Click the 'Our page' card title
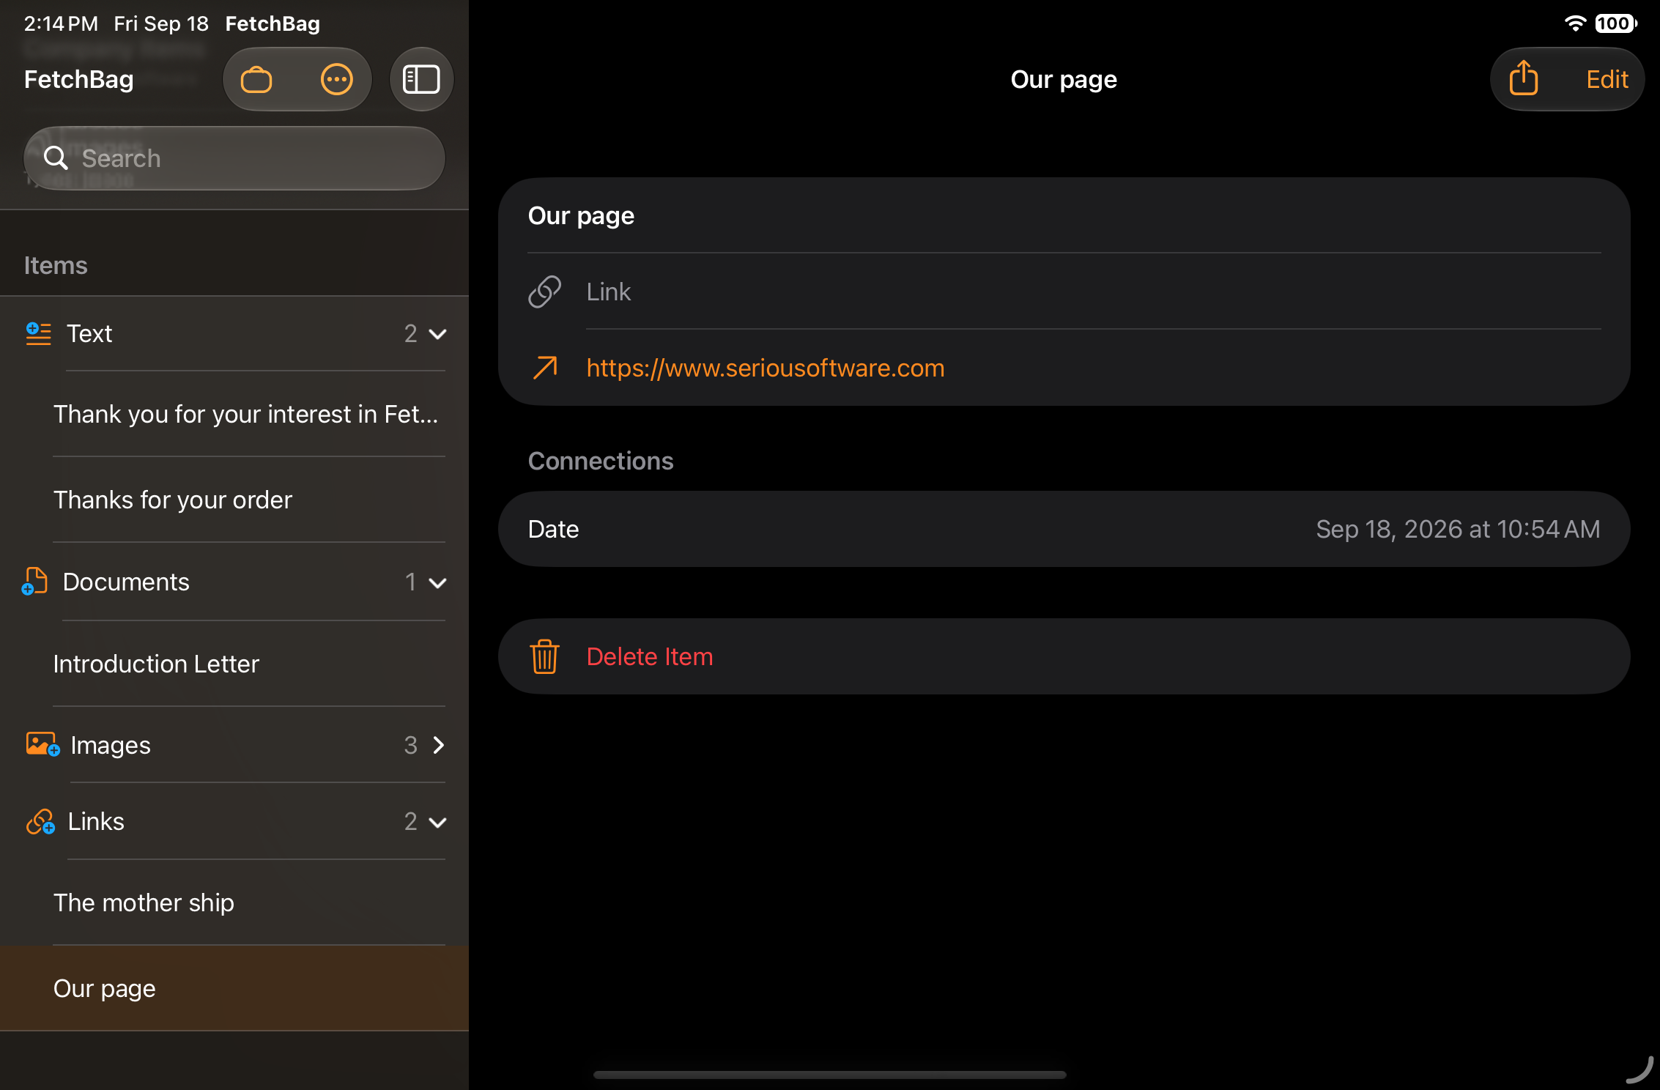The height and width of the screenshot is (1090, 1660). (x=581, y=216)
